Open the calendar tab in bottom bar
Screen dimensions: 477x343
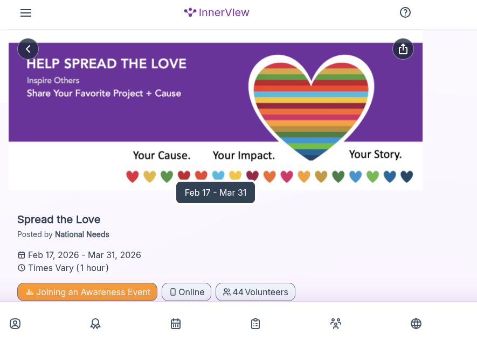tap(176, 324)
